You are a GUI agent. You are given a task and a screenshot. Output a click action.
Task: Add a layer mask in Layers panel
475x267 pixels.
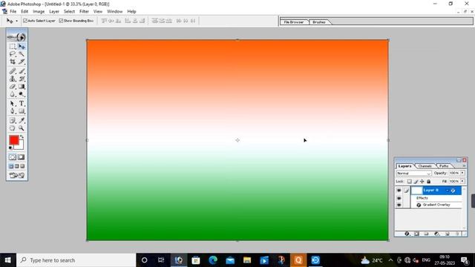point(416,234)
